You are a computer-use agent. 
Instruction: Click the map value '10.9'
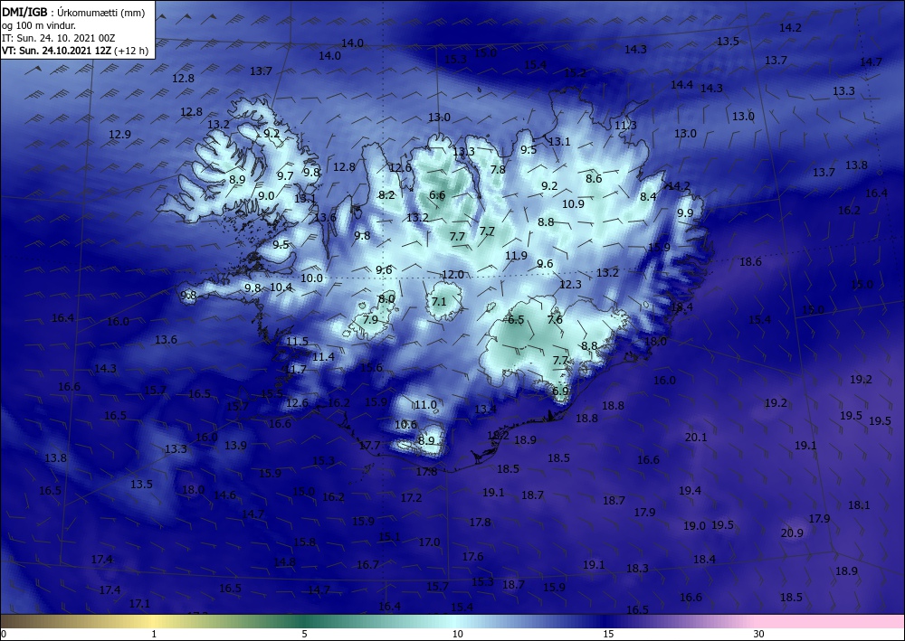573,203
